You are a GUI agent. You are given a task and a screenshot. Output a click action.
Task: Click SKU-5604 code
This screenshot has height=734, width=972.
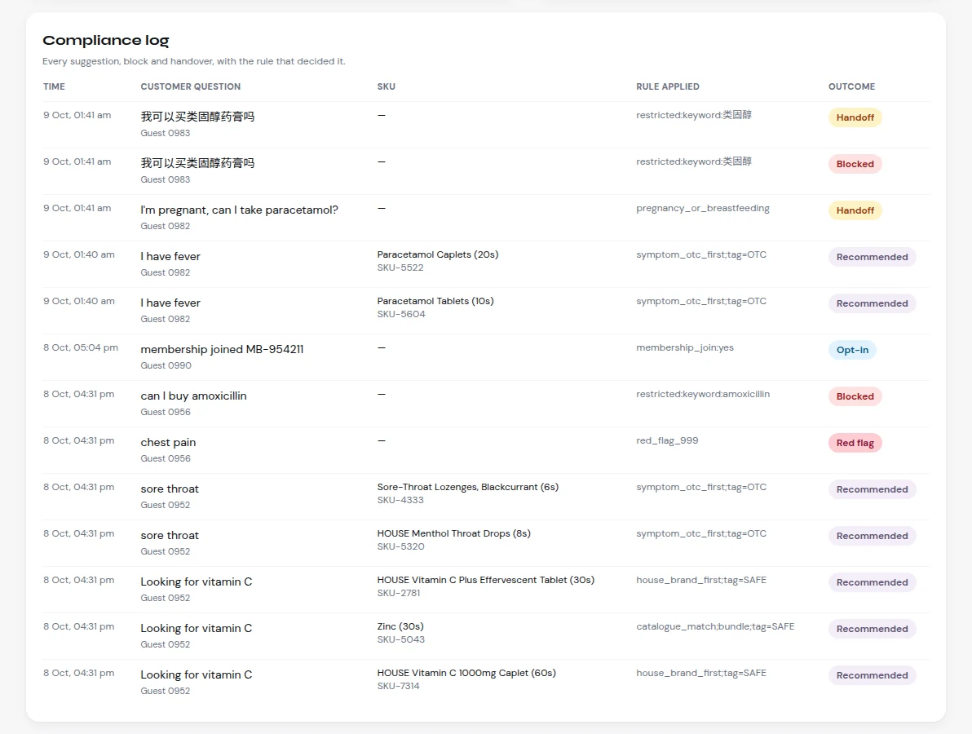pos(401,314)
